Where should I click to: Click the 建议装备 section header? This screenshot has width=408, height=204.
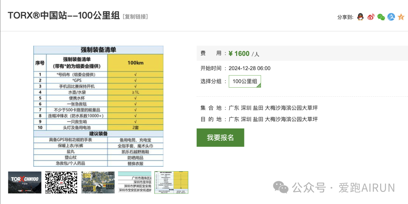pos(98,134)
